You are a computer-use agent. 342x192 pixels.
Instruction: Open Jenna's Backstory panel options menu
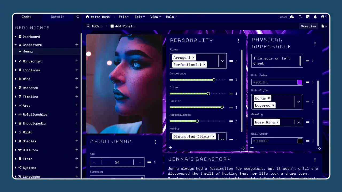[x=315, y=160]
